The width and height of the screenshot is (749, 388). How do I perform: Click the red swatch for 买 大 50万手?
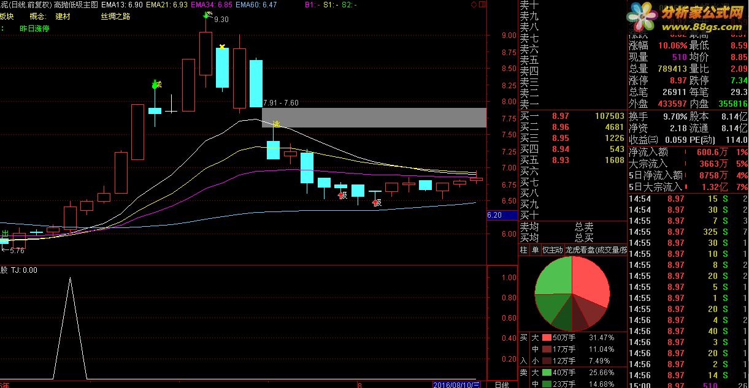click(x=547, y=338)
